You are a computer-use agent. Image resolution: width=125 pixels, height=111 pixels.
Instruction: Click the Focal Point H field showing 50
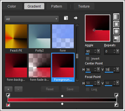point(89,83)
